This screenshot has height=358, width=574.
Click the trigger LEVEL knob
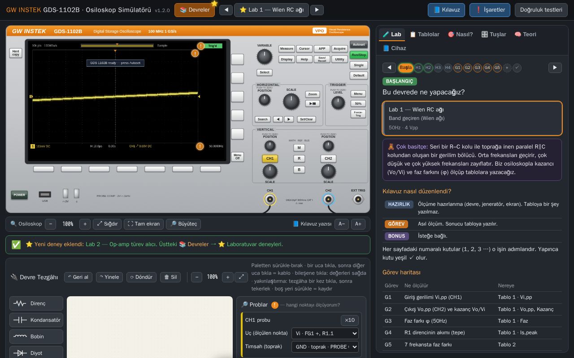pos(338,102)
